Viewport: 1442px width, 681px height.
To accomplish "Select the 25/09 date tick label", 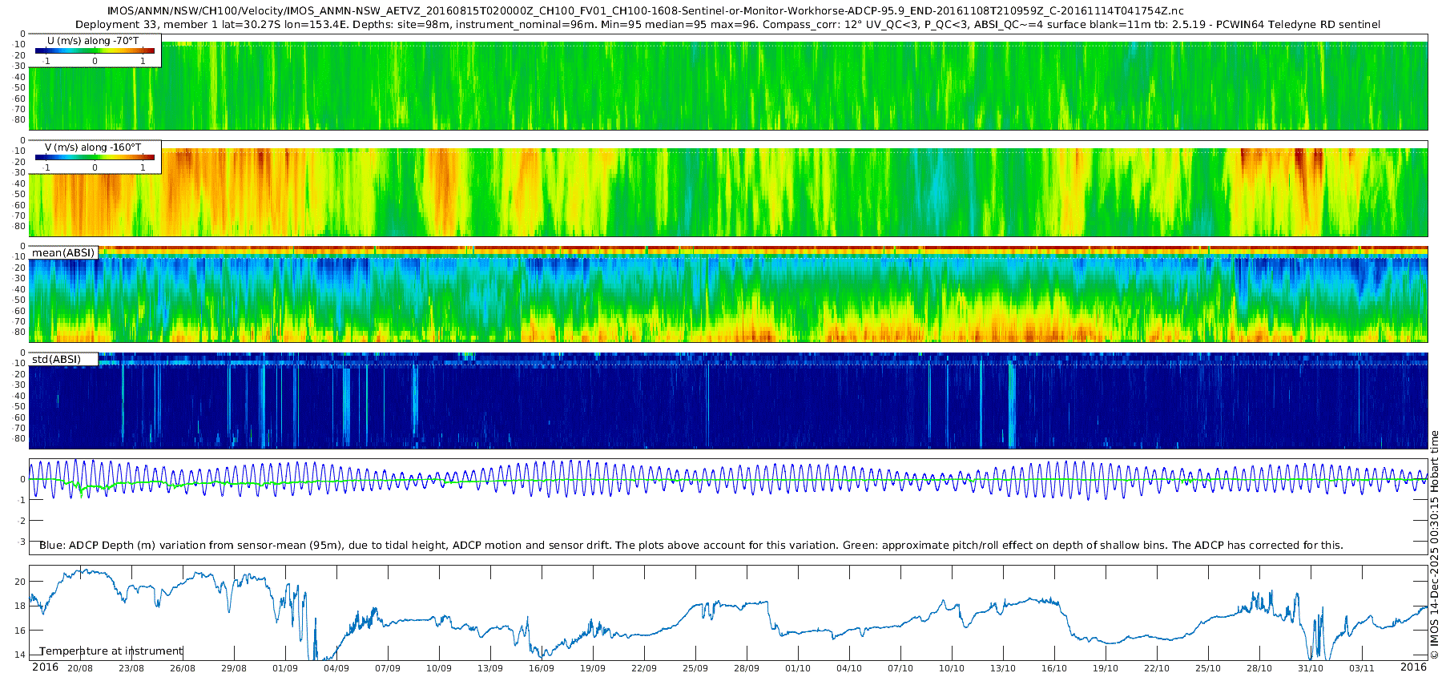I will point(695,668).
